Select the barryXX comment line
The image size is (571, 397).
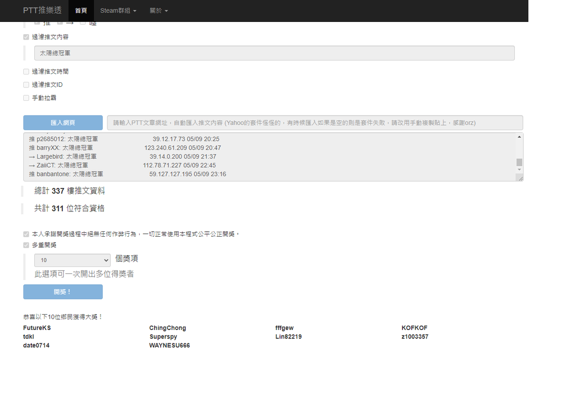pos(125,147)
